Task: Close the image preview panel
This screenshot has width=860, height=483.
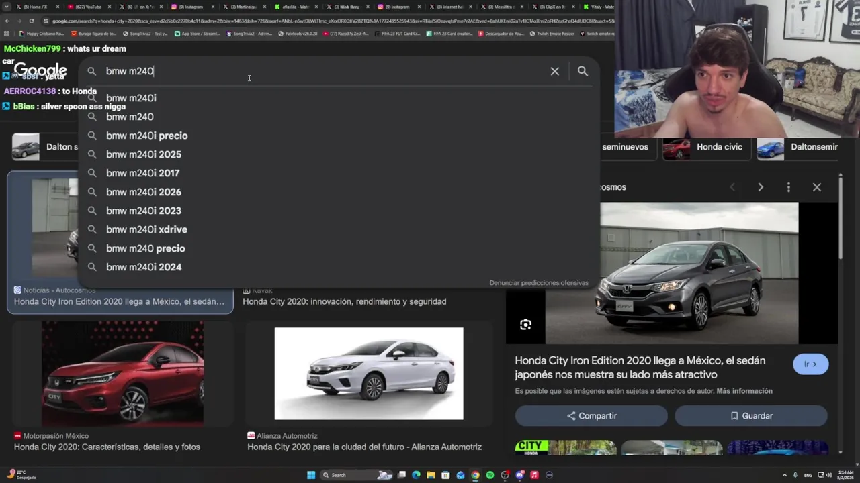Action: (x=817, y=187)
